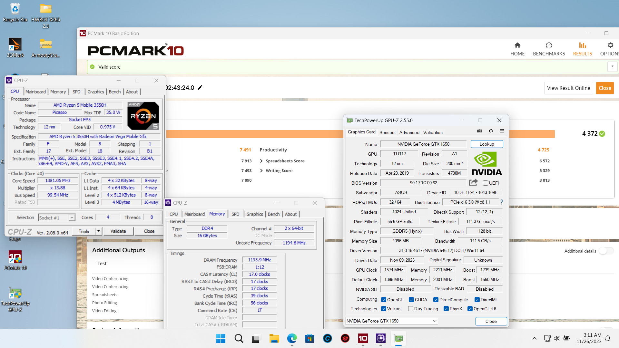Open PCMark 10 from taskbar

pyautogui.click(x=363, y=338)
